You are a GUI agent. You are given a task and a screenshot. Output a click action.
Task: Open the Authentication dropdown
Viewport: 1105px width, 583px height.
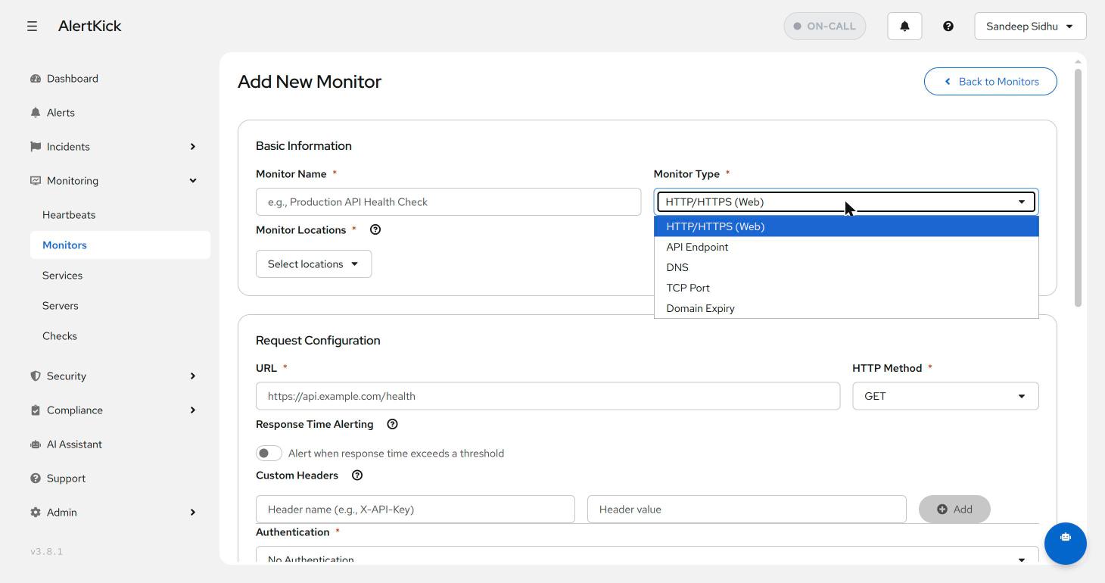point(647,555)
